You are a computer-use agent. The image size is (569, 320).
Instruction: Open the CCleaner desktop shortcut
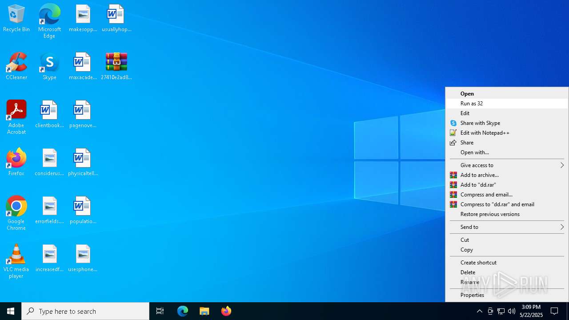coord(16,67)
